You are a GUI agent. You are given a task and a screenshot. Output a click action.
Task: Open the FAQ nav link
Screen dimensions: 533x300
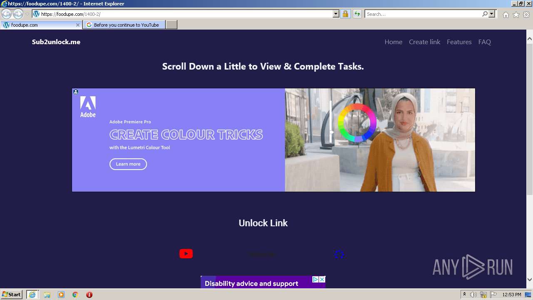tap(485, 42)
